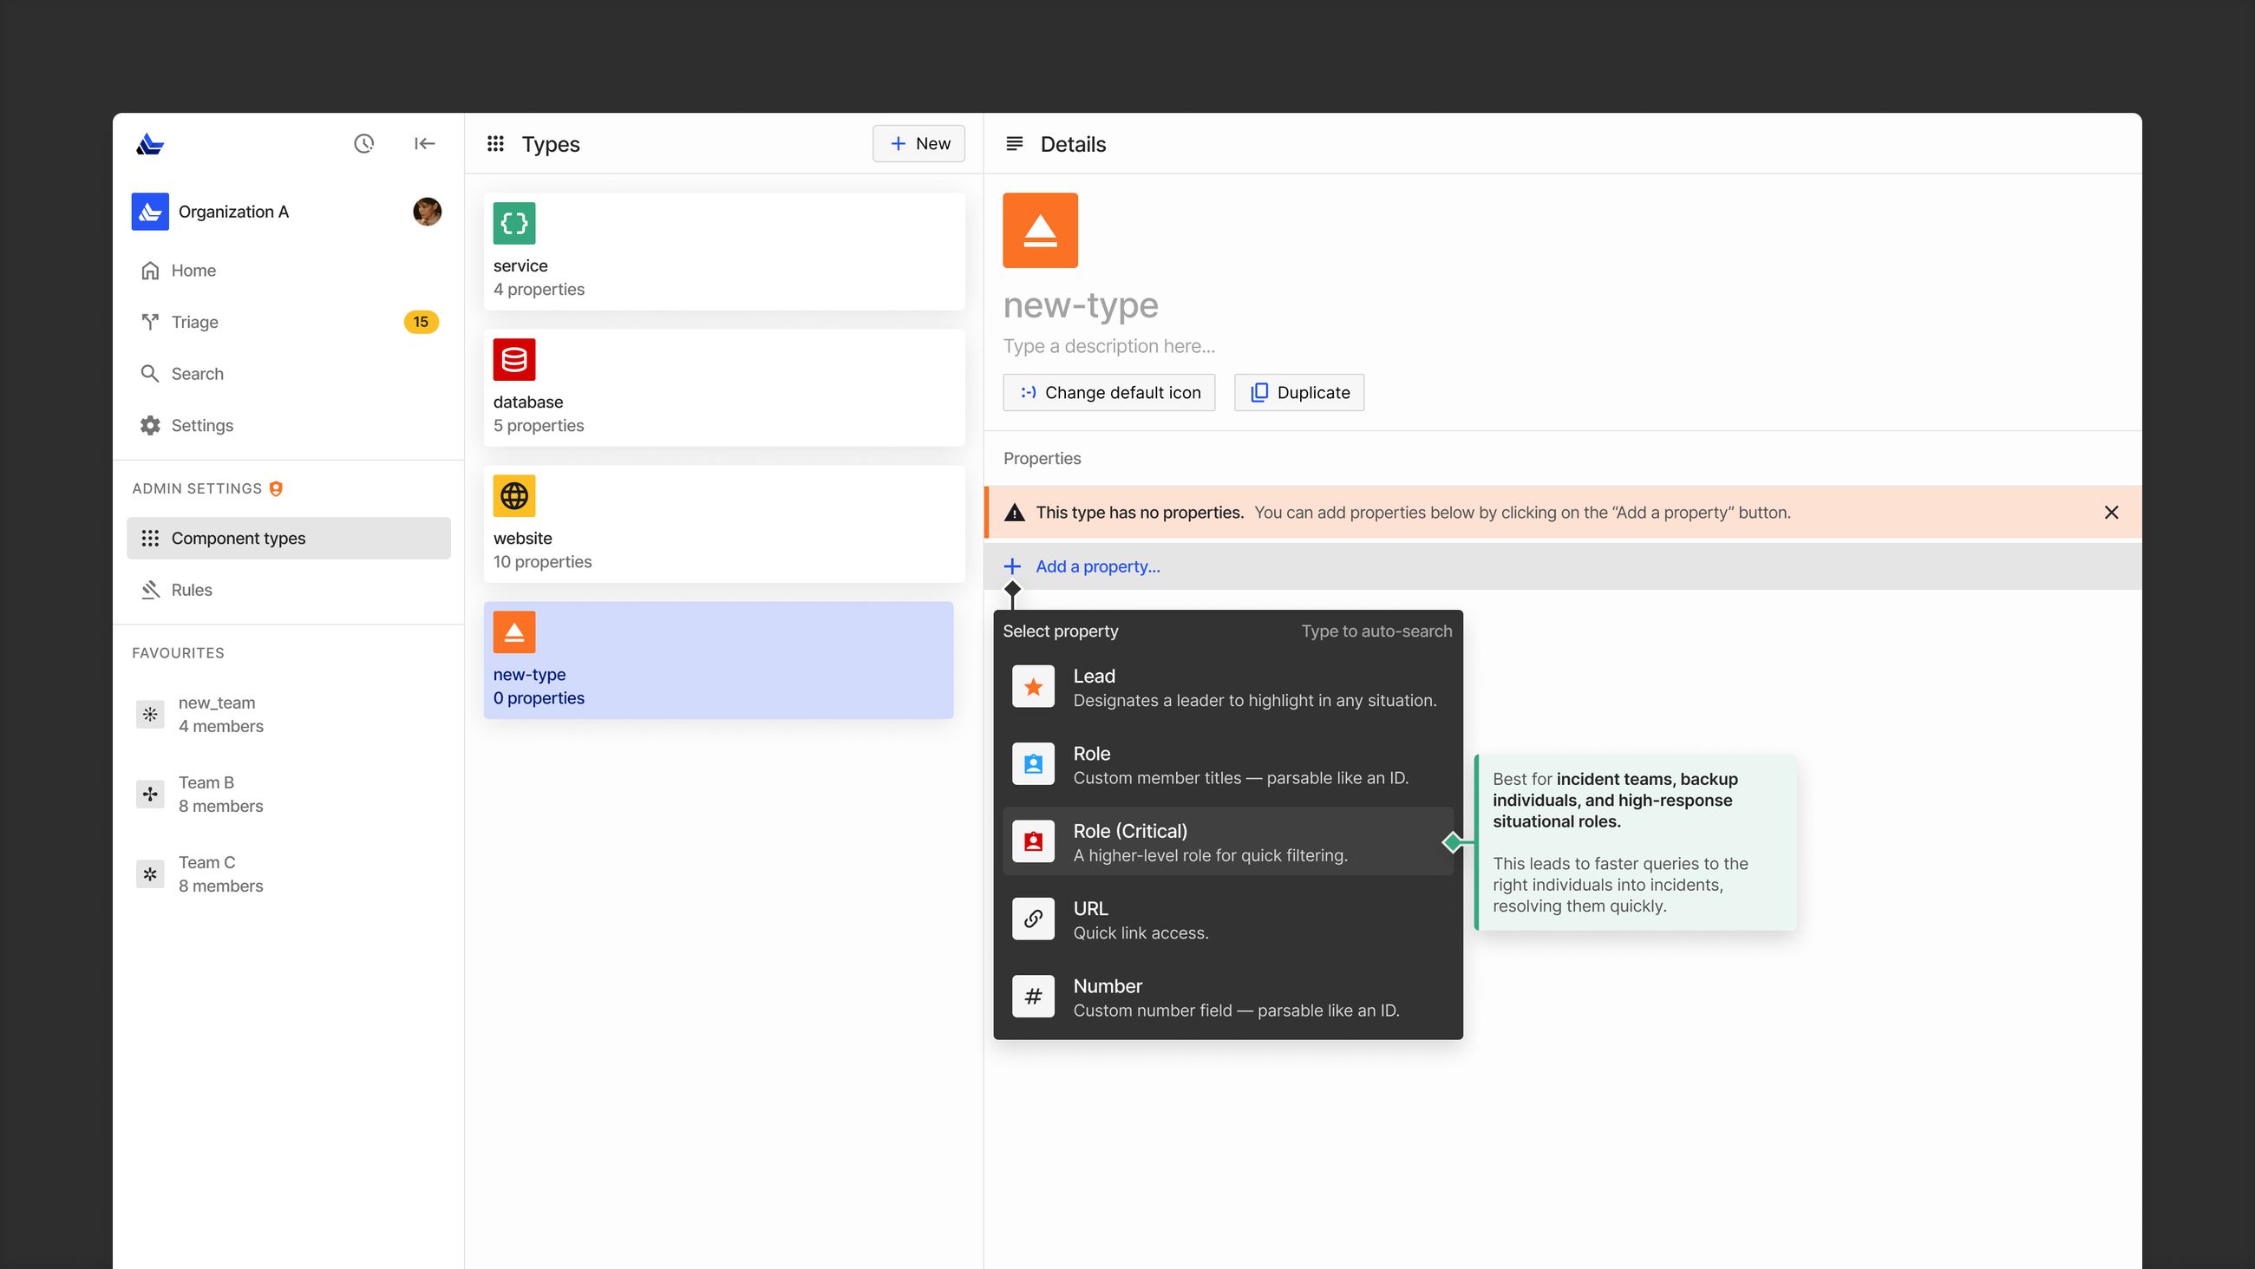Duplicate the new-type component
This screenshot has height=1269, width=2255.
point(1299,392)
